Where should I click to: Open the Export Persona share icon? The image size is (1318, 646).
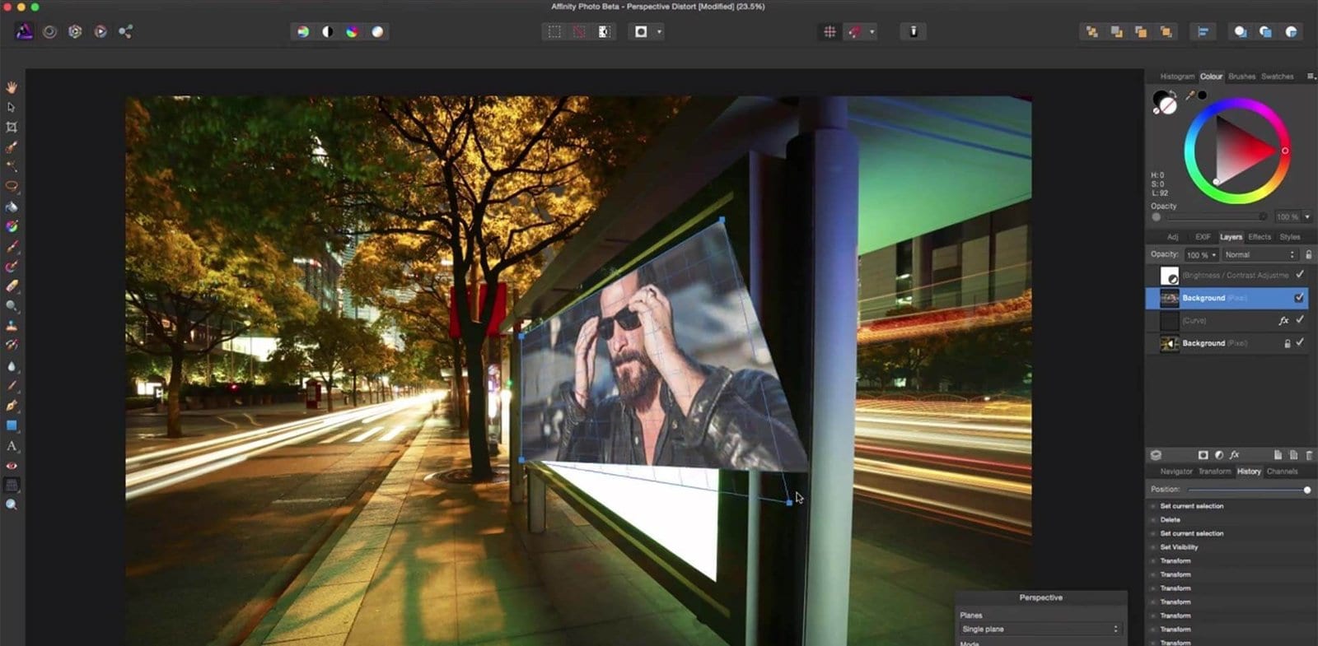coord(125,31)
